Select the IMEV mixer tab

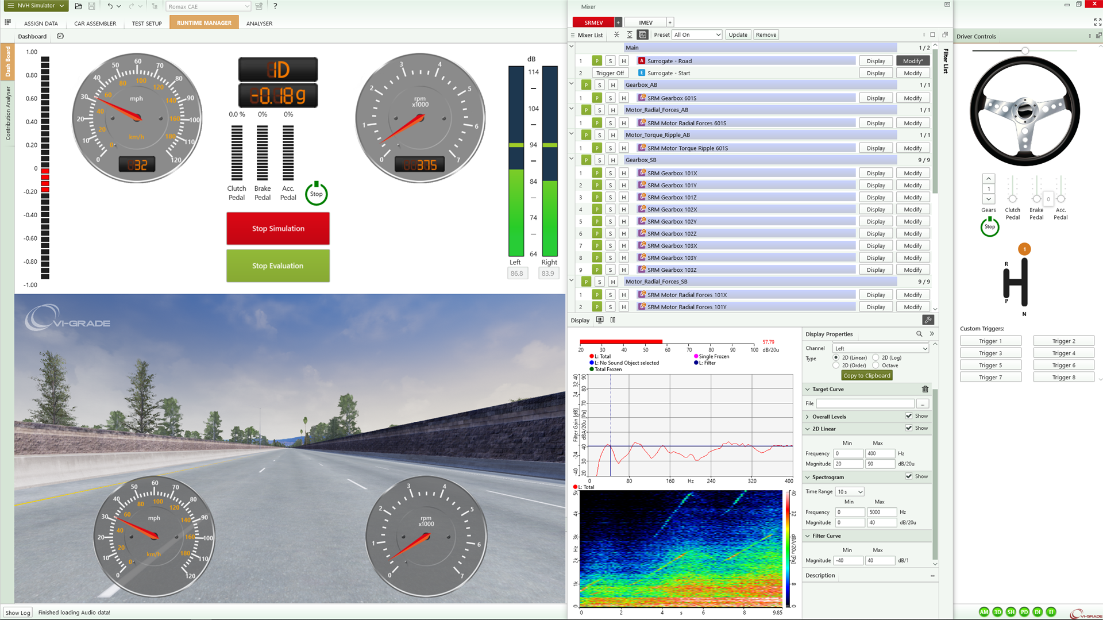tap(644, 22)
